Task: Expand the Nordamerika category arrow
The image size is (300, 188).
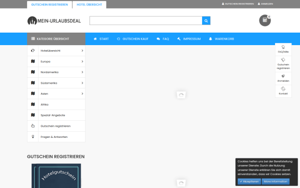Action: point(82,72)
